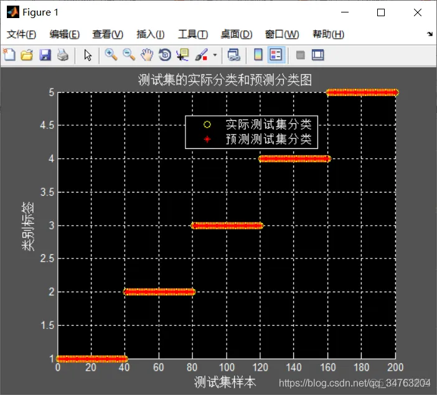Click the x-axis tick label 100
This screenshot has width=437, height=395.
coord(227,368)
